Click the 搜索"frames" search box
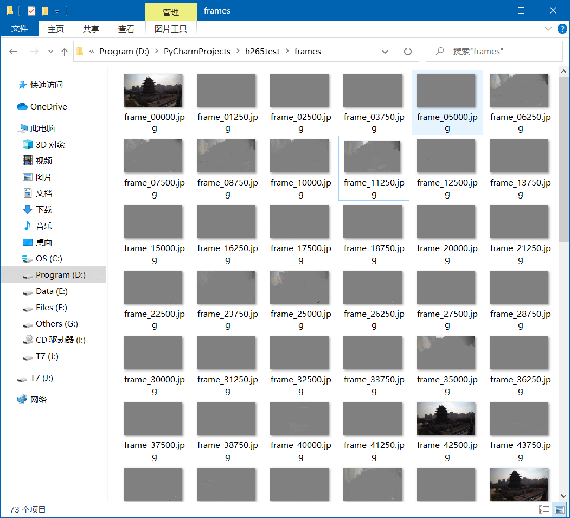 point(494,51)
